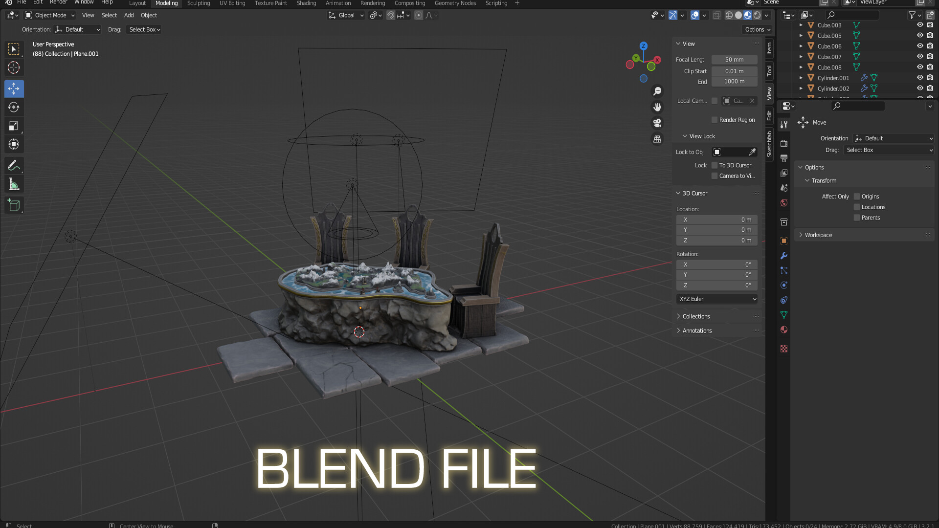Select the Rotate tool
The image size is (939, 528).
14,107
